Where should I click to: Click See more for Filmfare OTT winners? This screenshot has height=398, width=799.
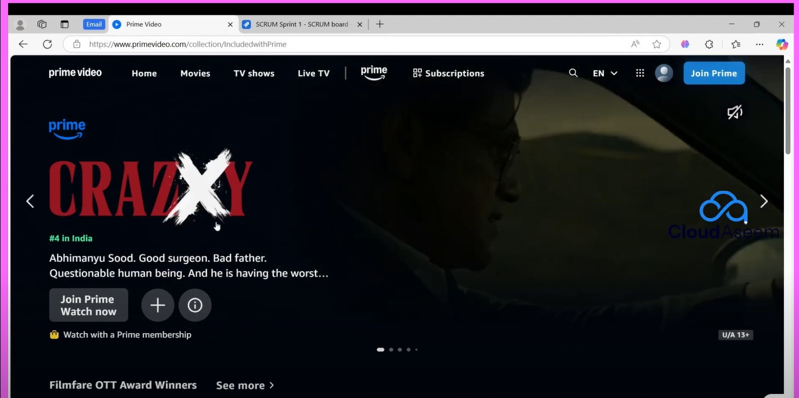245,385
